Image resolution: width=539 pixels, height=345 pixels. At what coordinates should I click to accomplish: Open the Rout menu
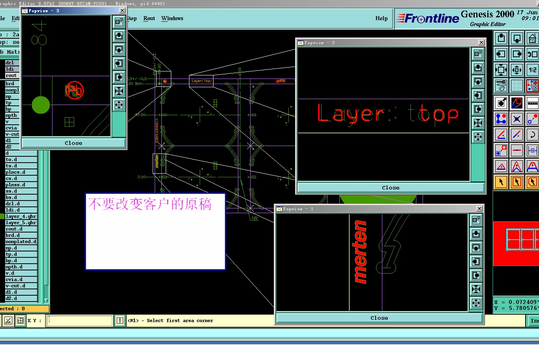tap(149, 18)
